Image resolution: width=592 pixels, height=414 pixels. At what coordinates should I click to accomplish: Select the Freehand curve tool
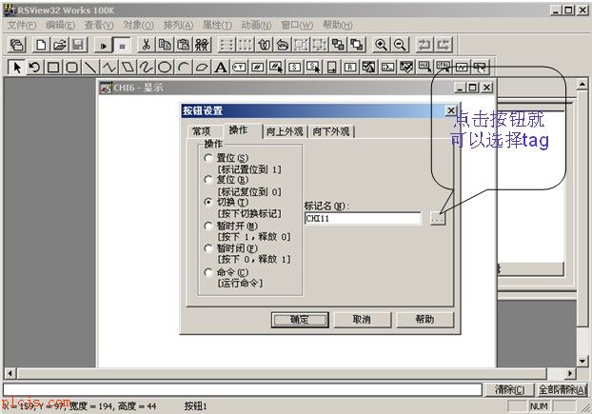pyautogui.click(x=147, y=68)
